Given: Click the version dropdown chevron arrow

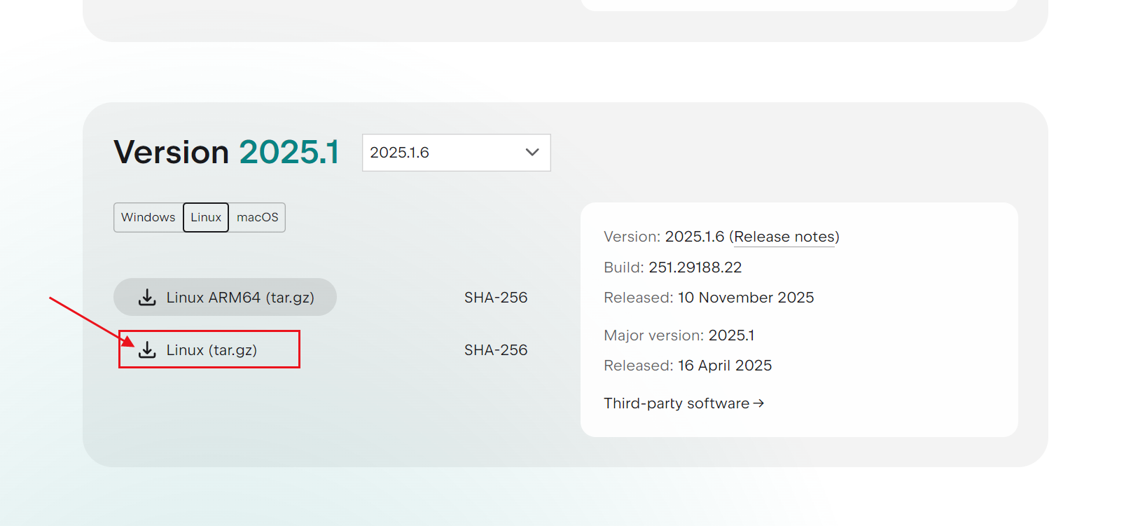Looking at the screenshot, I should (x=532, y=153).
